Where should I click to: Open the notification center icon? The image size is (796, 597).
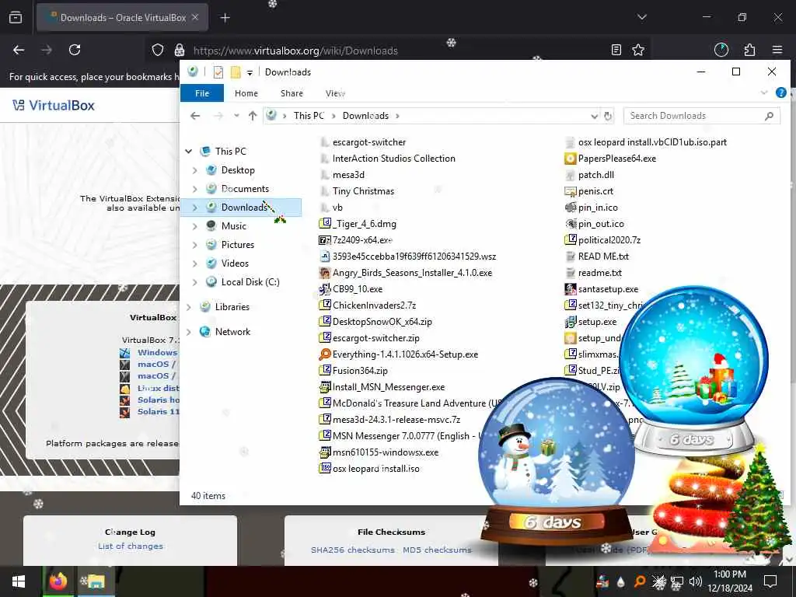point(770,581)
